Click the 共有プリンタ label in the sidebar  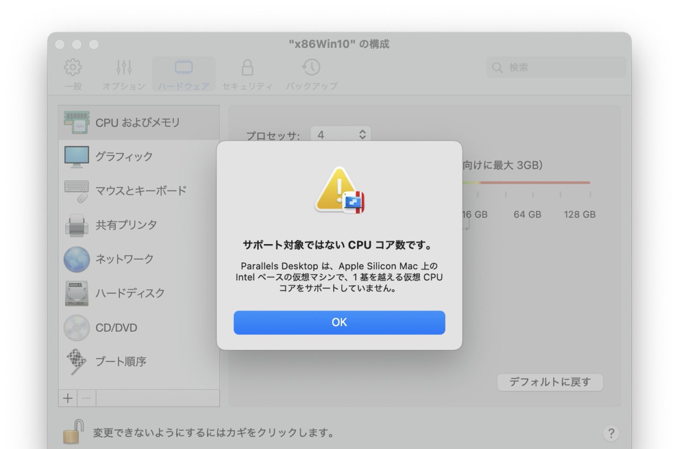point(126,225)
